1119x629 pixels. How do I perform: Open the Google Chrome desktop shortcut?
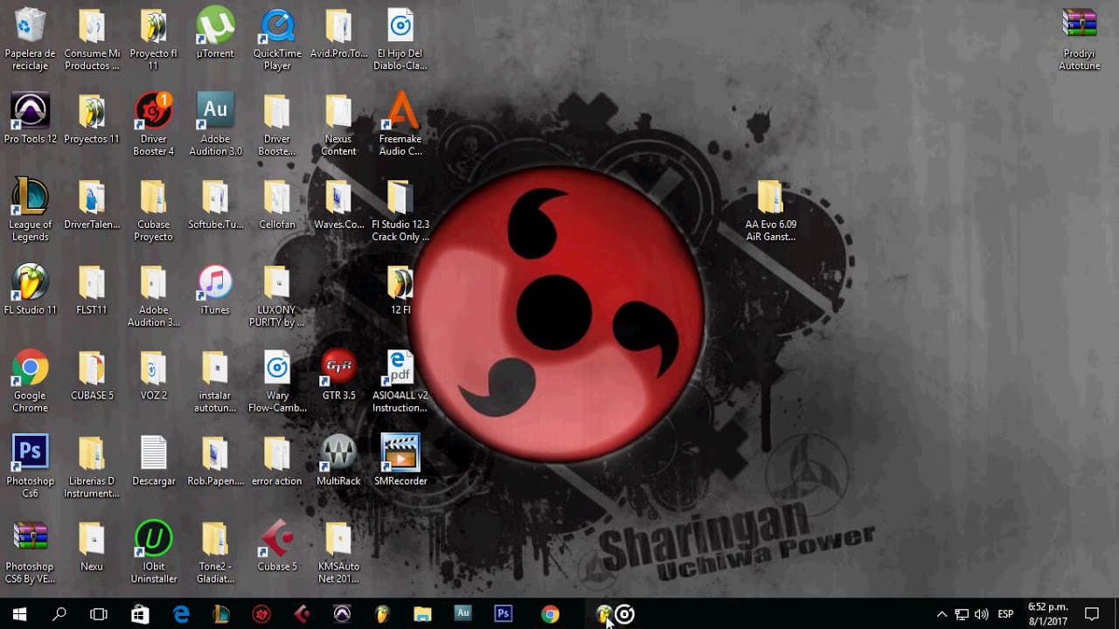pos(30,382)
